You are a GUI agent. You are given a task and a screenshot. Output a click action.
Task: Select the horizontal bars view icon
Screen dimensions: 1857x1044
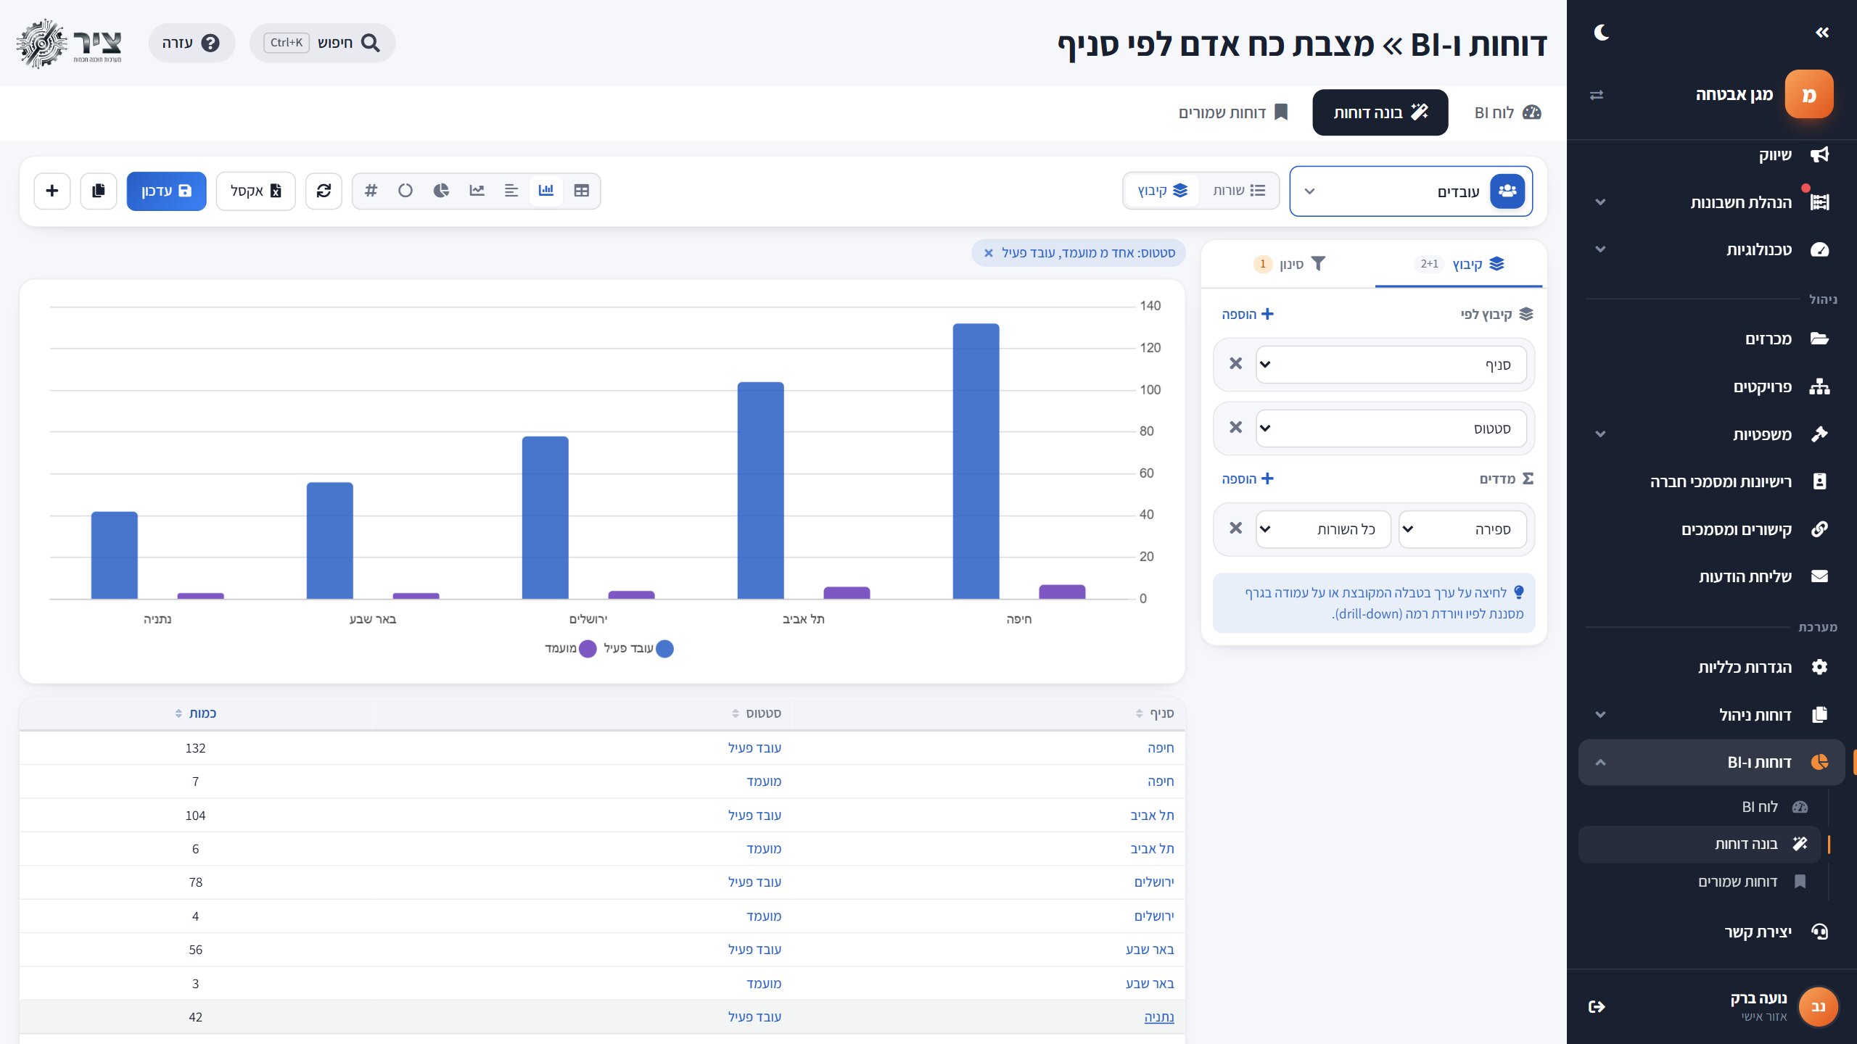[511, 191]
